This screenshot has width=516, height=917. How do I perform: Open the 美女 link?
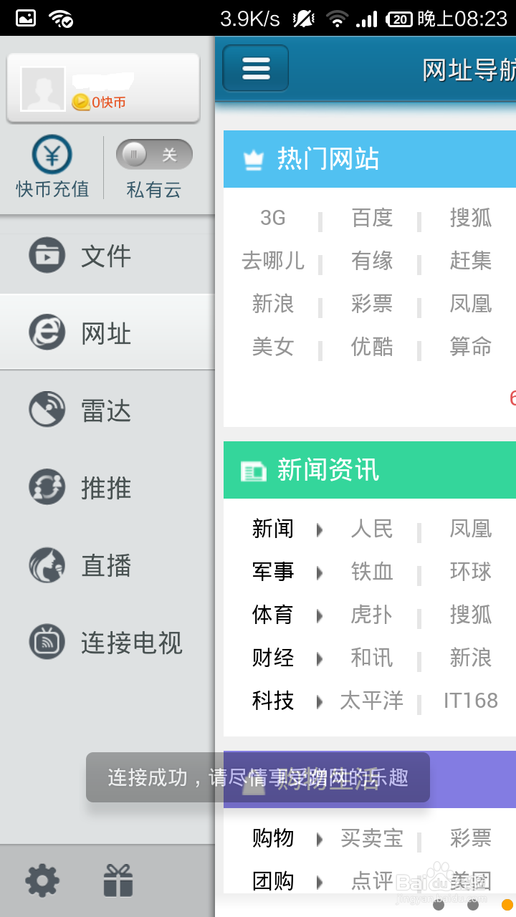pos(273,347)
